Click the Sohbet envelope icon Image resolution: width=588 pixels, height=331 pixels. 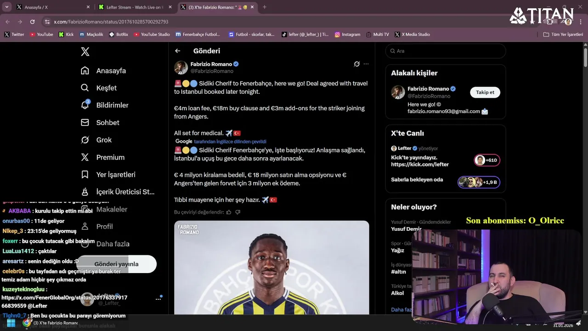85,122
